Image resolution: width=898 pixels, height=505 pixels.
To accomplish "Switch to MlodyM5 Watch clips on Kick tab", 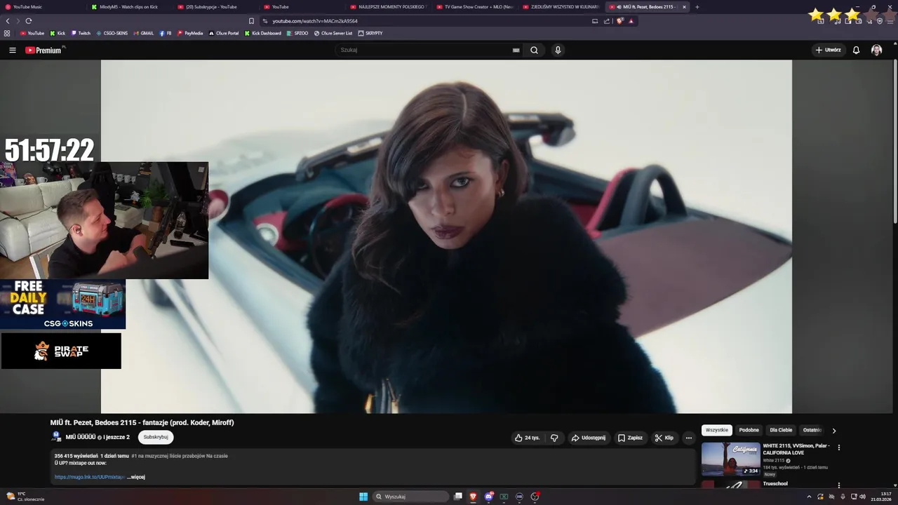I will click(130, 7).
